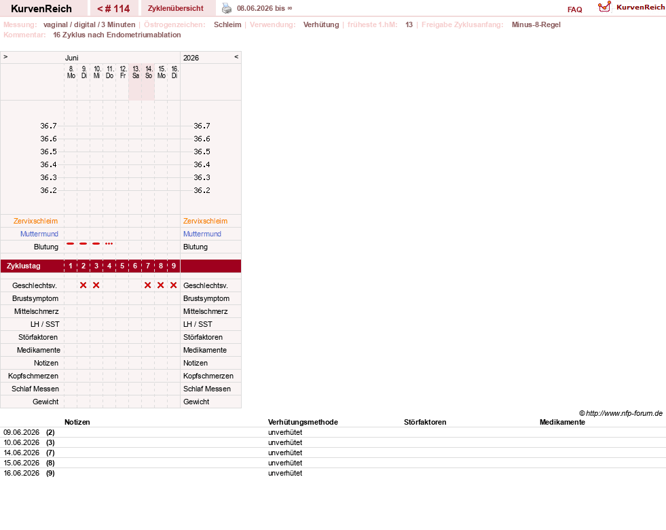Click the Zyklustag label
Screen dimensions: 666x530
(x=23, y=266)
